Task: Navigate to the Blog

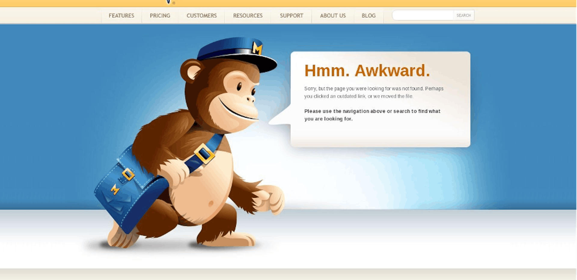Action: [x=368, y=16]
